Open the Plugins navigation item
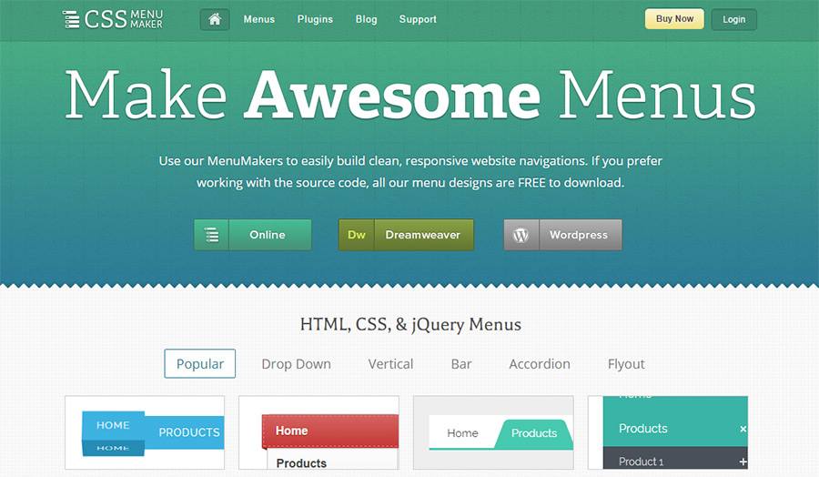 point(315,19)
